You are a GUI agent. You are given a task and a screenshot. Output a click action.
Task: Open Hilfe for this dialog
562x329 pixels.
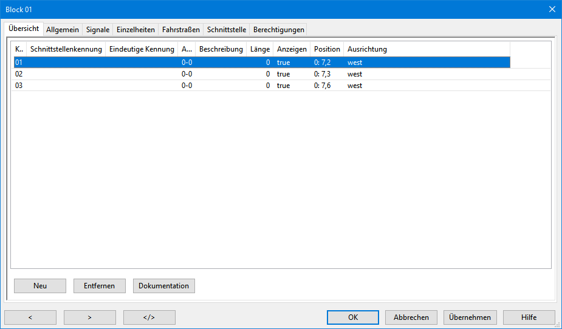pos(529,317)
